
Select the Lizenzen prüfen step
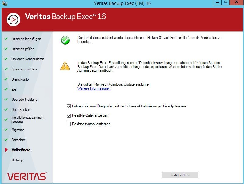click(23, 49)
